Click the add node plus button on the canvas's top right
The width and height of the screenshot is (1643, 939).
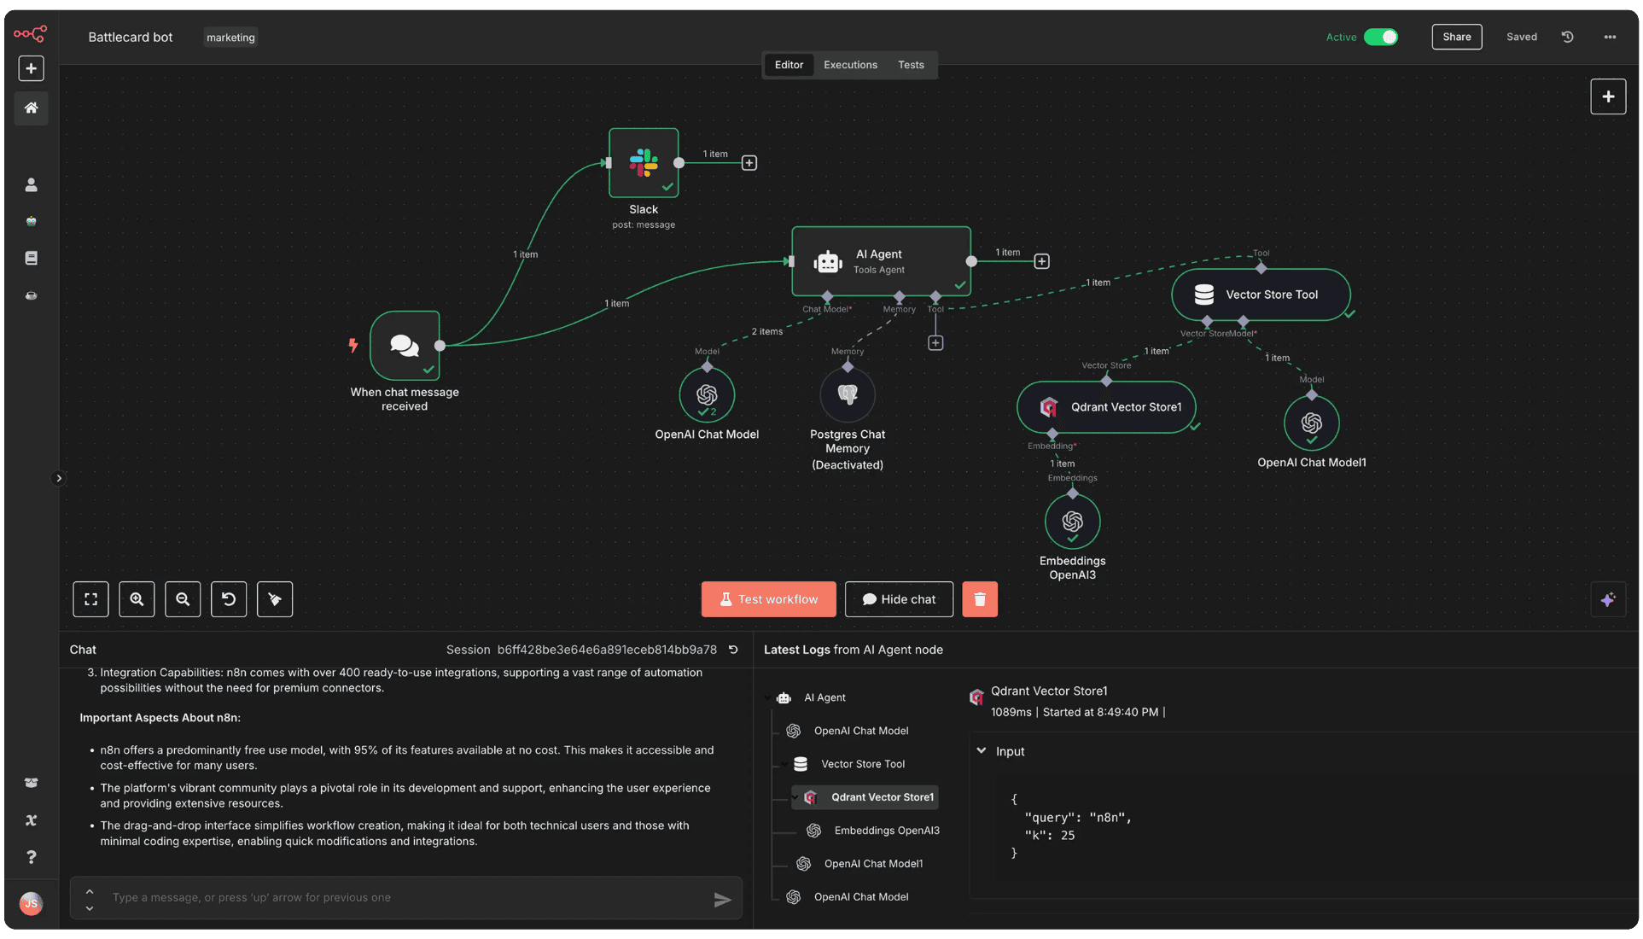[x=1608, y=96]
